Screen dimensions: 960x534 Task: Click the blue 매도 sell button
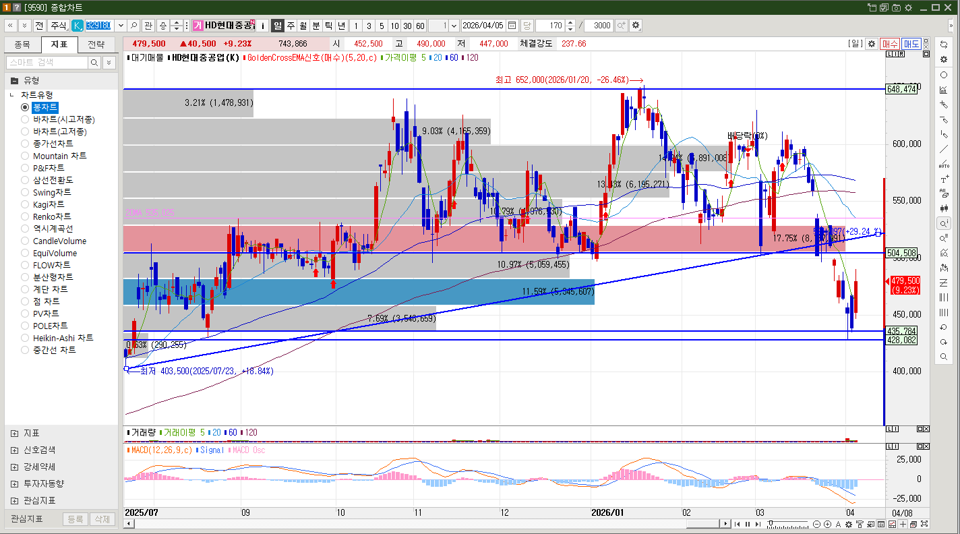click(911, 44)
